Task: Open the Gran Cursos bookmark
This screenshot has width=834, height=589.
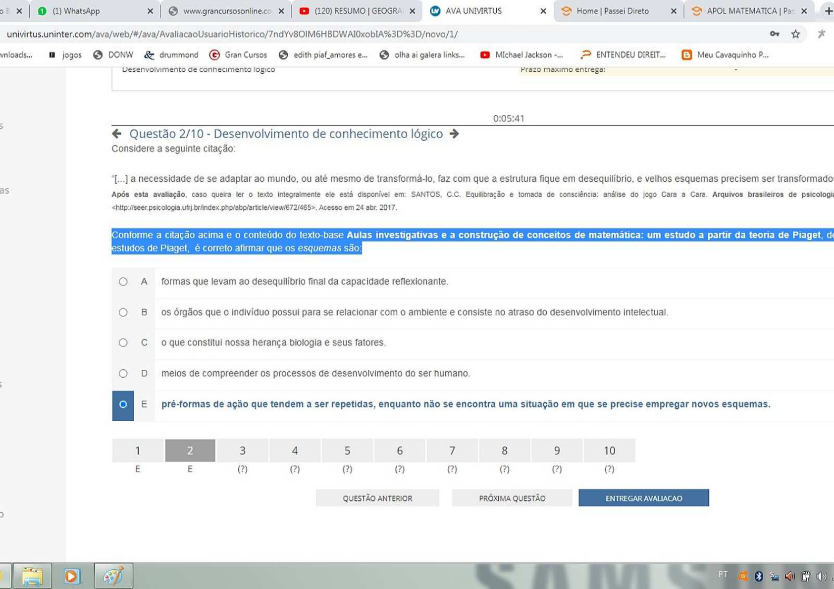Action: coord(238,55)
